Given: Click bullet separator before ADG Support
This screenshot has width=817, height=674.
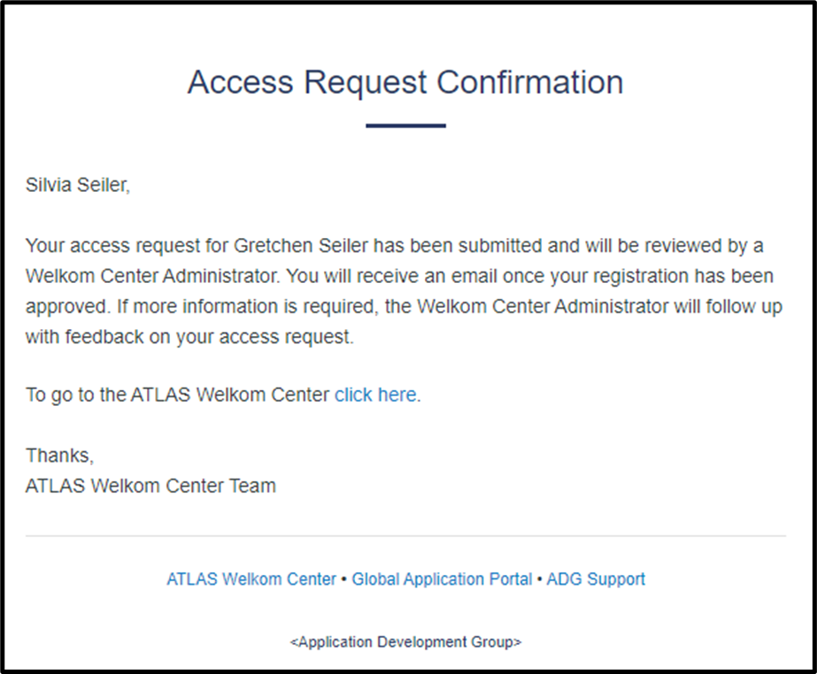Looking at the screenshot, I should point(539,579).
